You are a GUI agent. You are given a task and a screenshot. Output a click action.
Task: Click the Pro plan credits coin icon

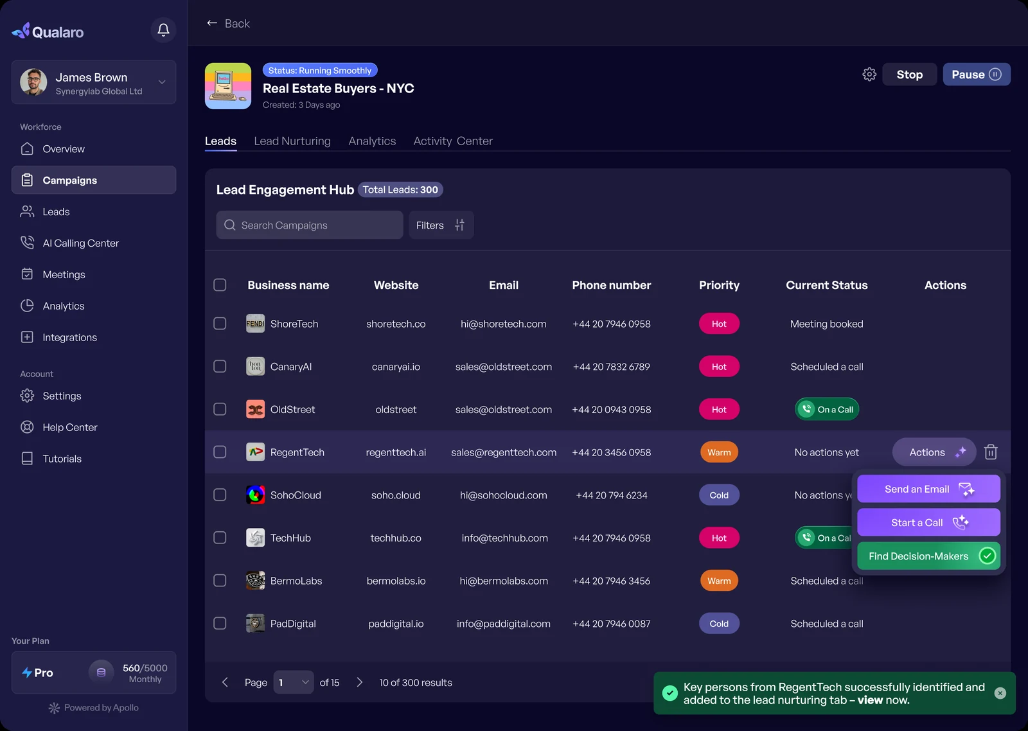[x=101, y=673]
